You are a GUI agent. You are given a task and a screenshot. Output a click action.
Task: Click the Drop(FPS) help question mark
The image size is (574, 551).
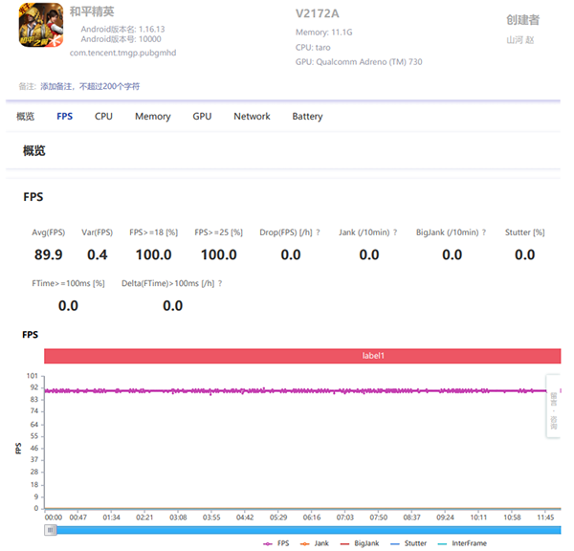318,232
